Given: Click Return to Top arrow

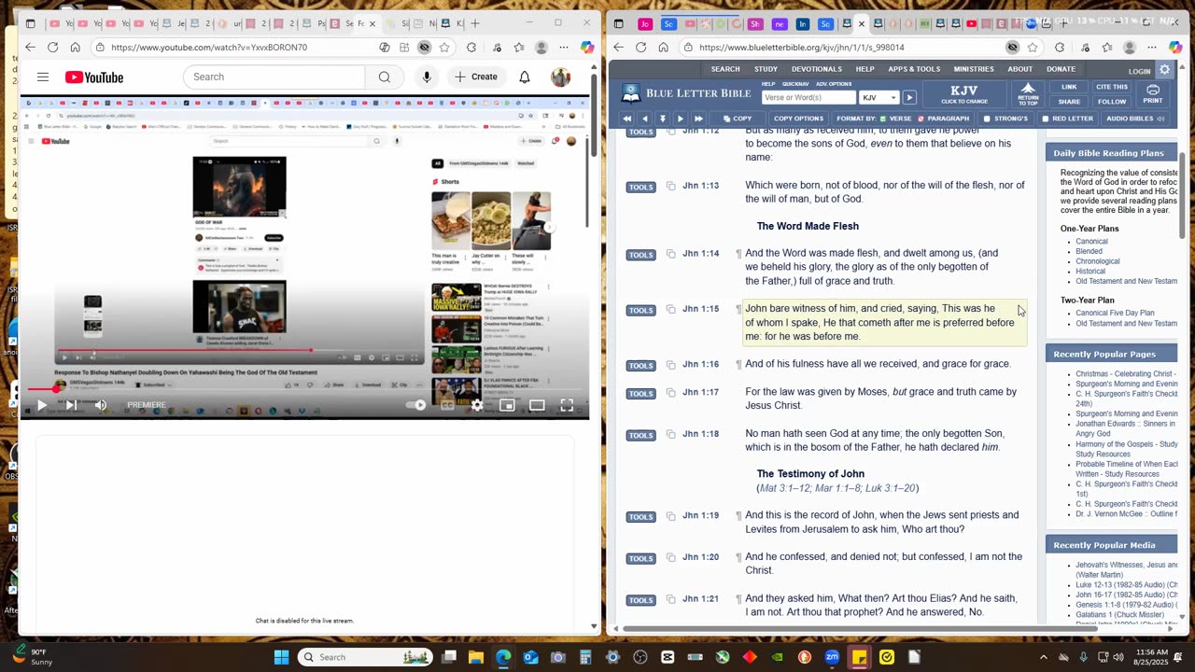Looking at the screenshot, I should pos(1028,94).
